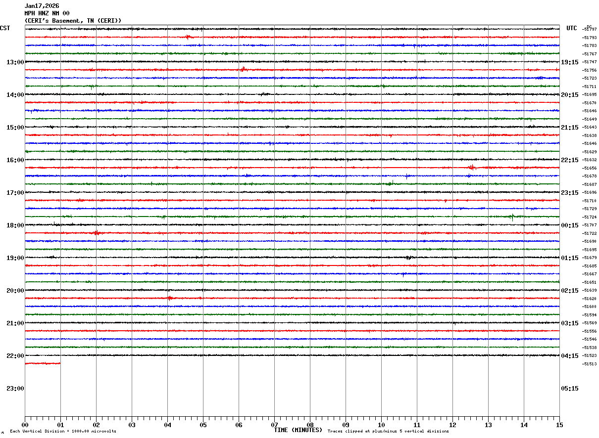599x438 pixels.
Task: Select the DC offset value -51679
Action: coord(590,258)
